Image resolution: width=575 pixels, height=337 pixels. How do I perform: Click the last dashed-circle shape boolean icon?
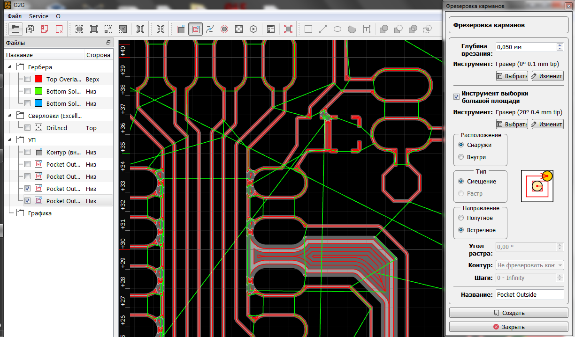[x=427, y=29]
